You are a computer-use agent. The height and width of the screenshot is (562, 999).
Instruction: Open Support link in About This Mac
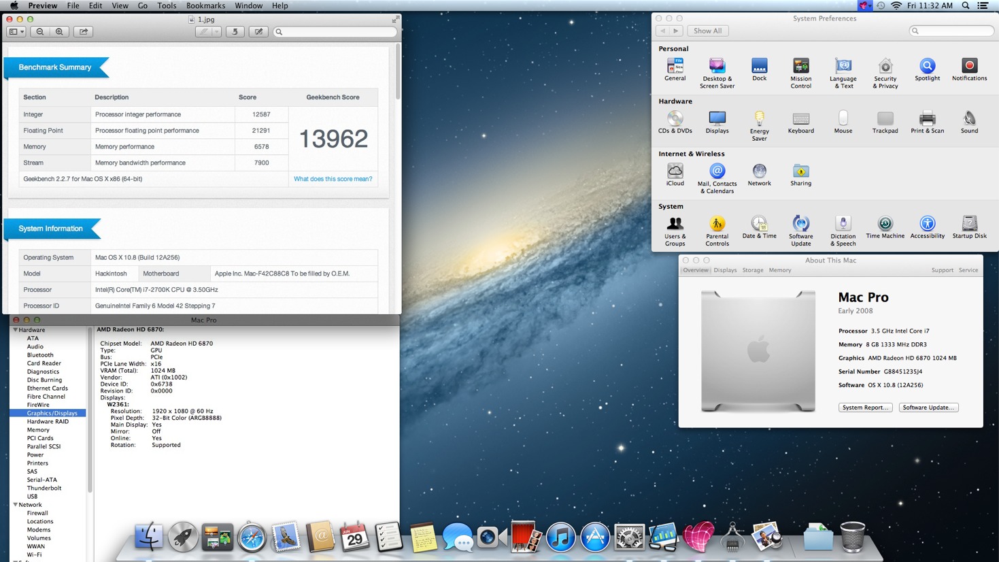942,270
